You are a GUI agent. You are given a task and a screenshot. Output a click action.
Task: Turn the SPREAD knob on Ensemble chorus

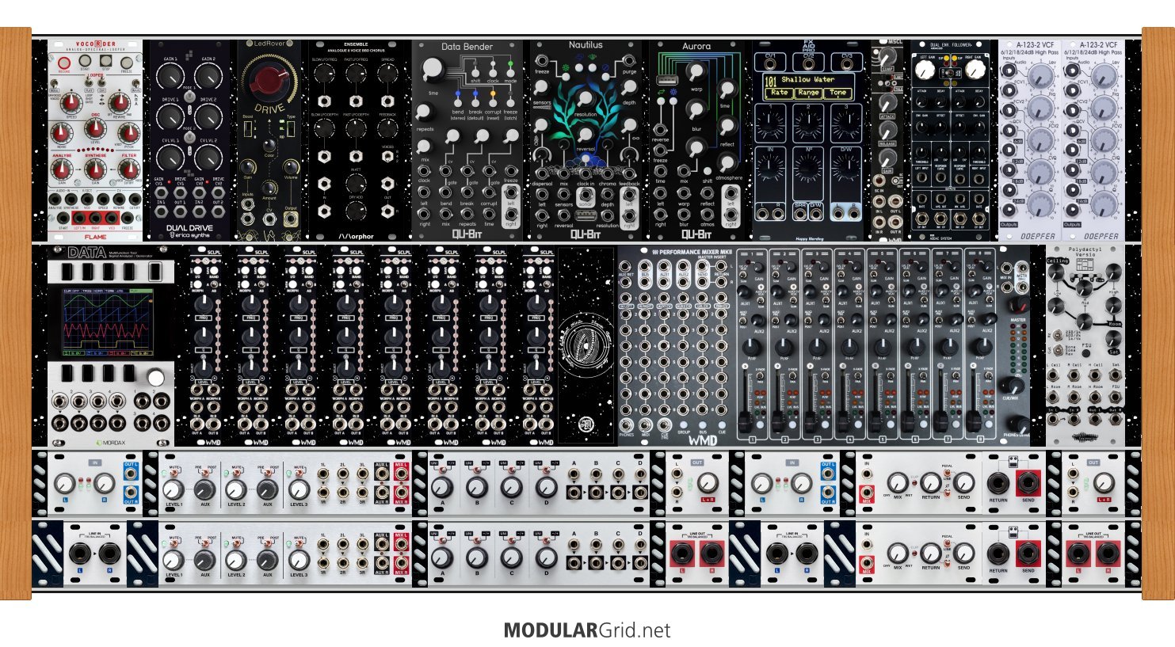coord(387,74)
